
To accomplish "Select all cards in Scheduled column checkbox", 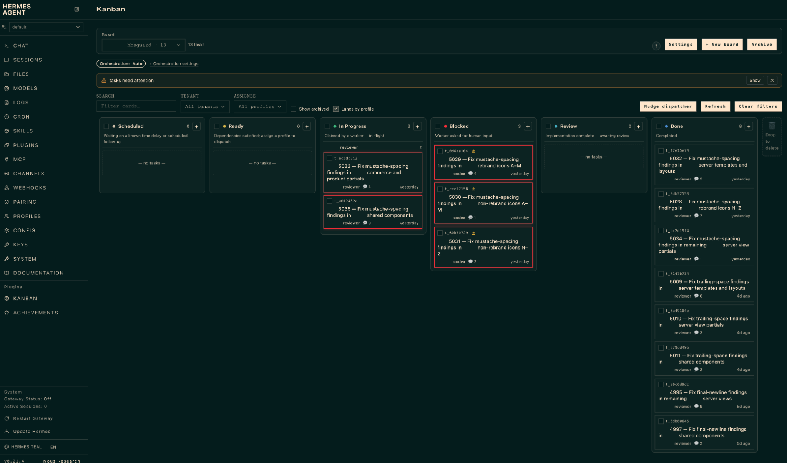I will pyautogui.click(x=106, y=126).
